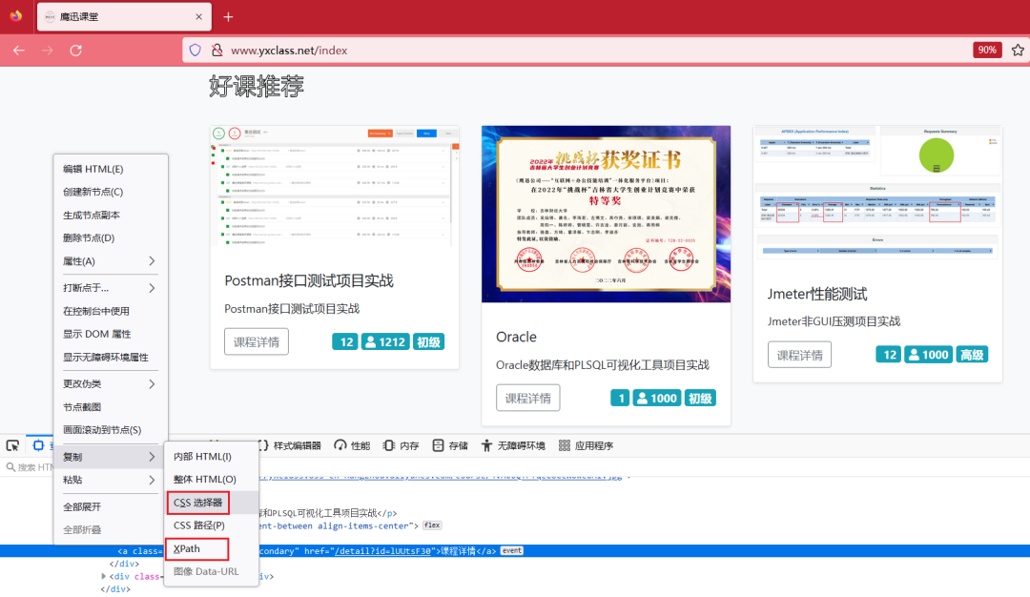Copy 内部 HTML(I) from the submenu
Screen dimensions: 1030x597
pos(211,457)
